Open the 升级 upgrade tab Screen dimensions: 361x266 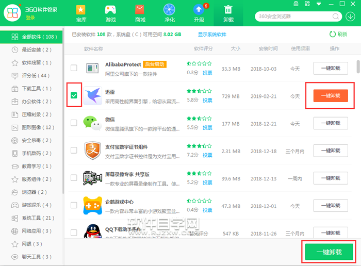[199, 13]
